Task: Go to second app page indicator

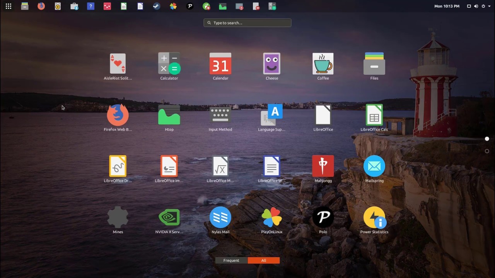Action: (x=487, y=151)
